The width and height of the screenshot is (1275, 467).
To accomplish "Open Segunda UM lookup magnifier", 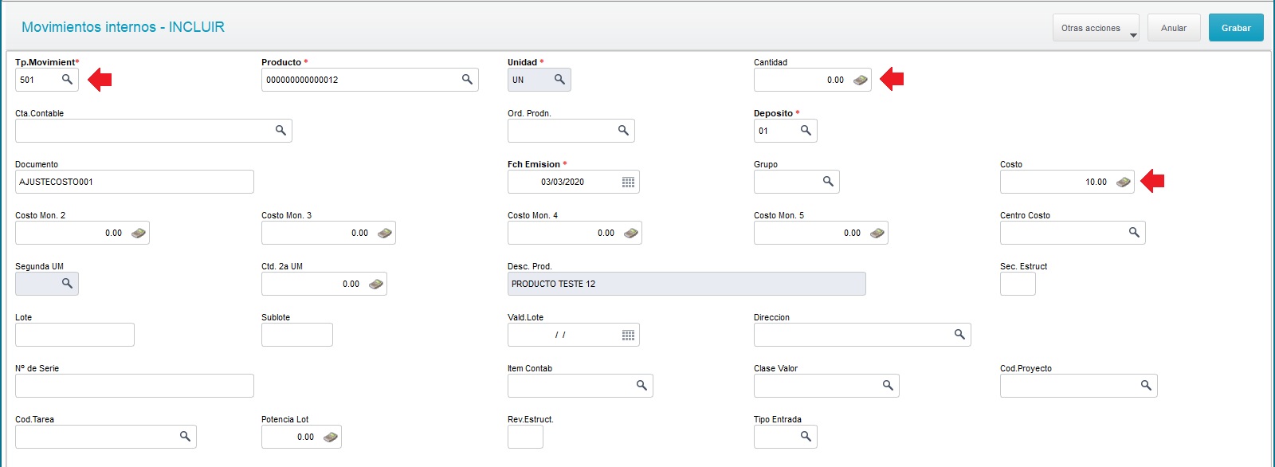I will coord(67,283).
